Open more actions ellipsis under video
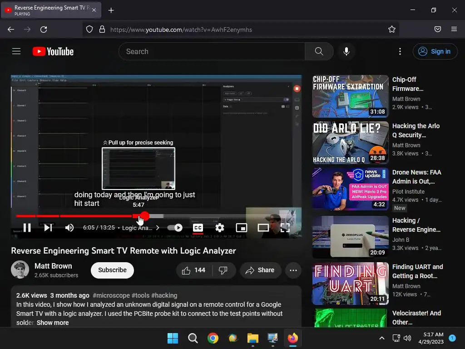This screenshot has height=349, width=465. tap(293, 270)
